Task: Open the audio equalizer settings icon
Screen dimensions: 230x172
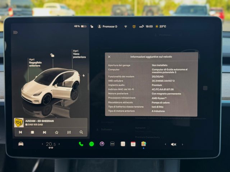Action: point(69,132)
